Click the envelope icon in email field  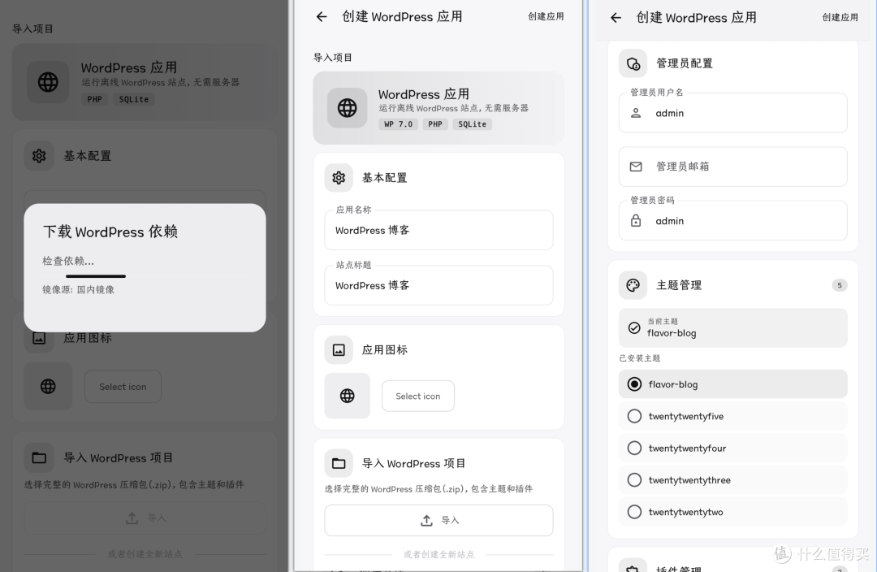click(636, 167)
